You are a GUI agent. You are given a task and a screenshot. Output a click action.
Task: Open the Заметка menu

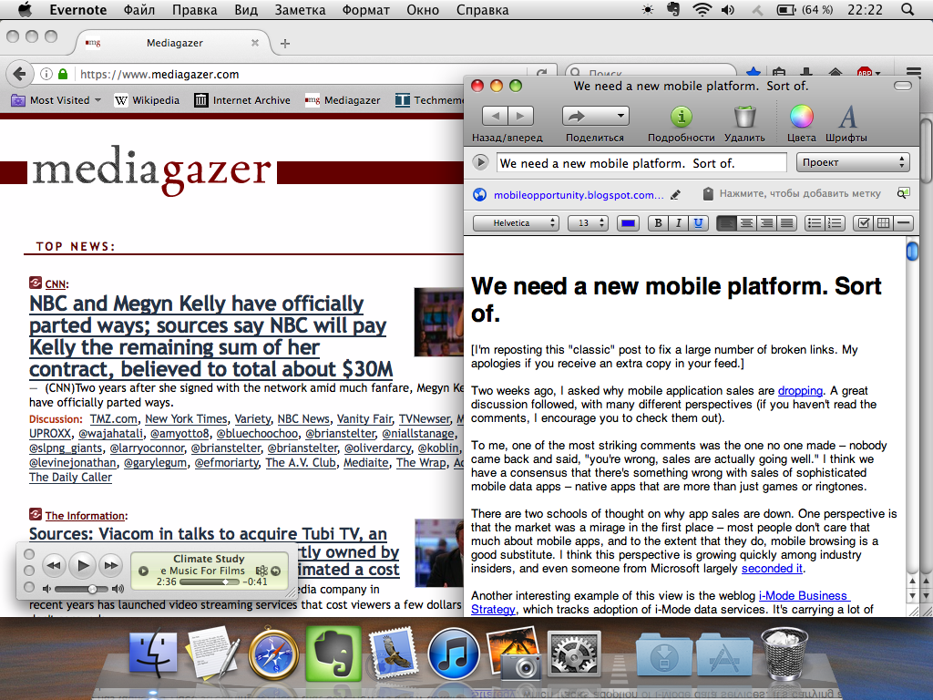[300, 10]
